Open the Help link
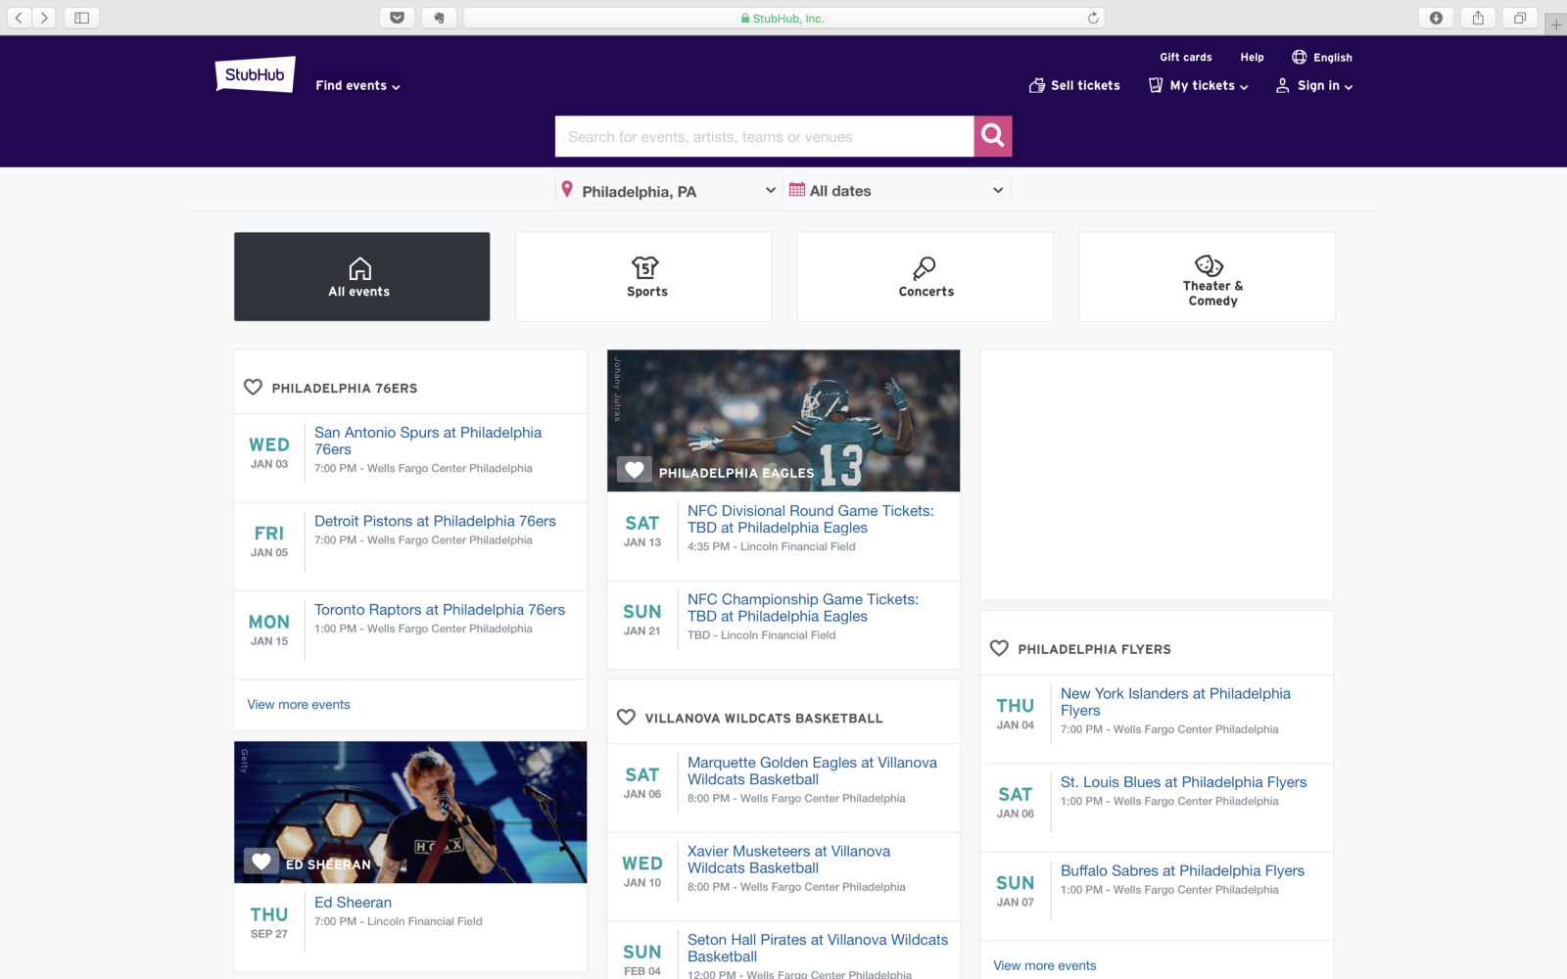Viewport: 1567px width, 979px height. 1252,57
